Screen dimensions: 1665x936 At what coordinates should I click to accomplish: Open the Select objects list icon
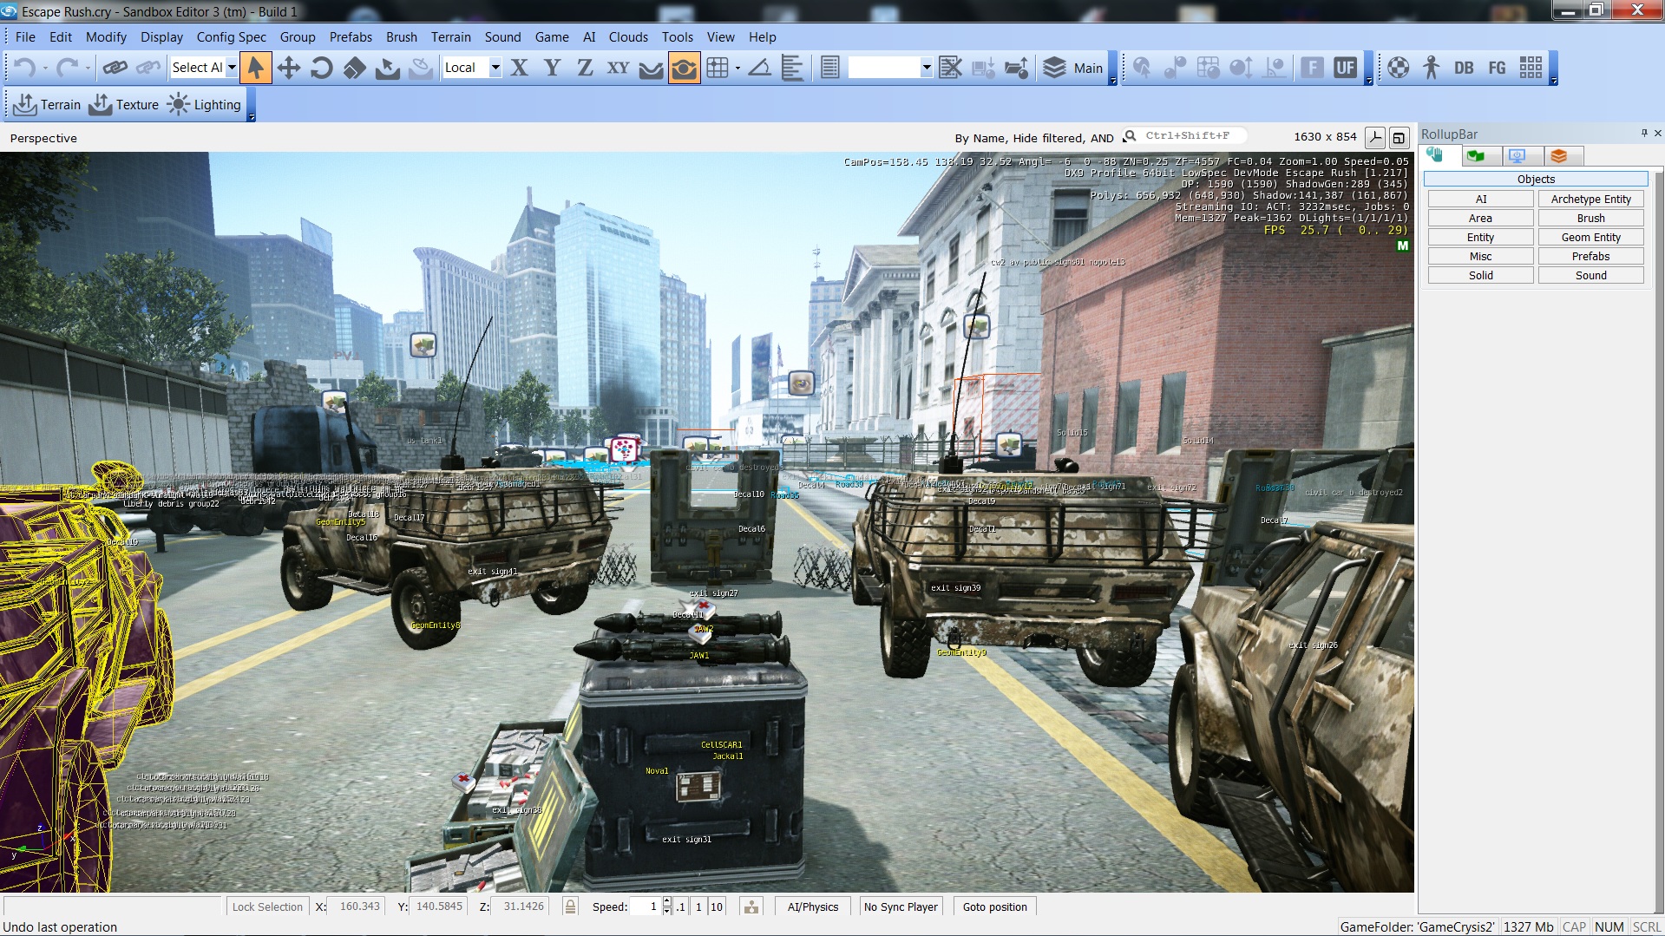(x=829, y=68)
